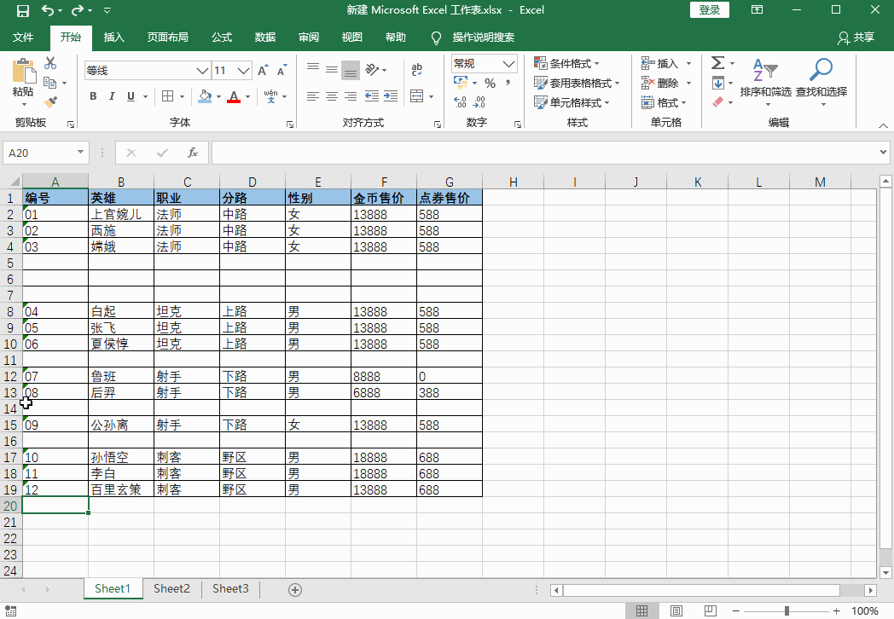Screen dimensions: 894x619
Task: Add a new sheet with plus icon
Action: (x=295, y=590)
